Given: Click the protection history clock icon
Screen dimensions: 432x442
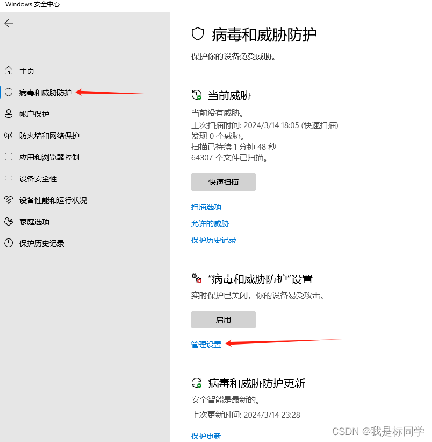Looking at the screenshot, I should [x=9, y=243].
